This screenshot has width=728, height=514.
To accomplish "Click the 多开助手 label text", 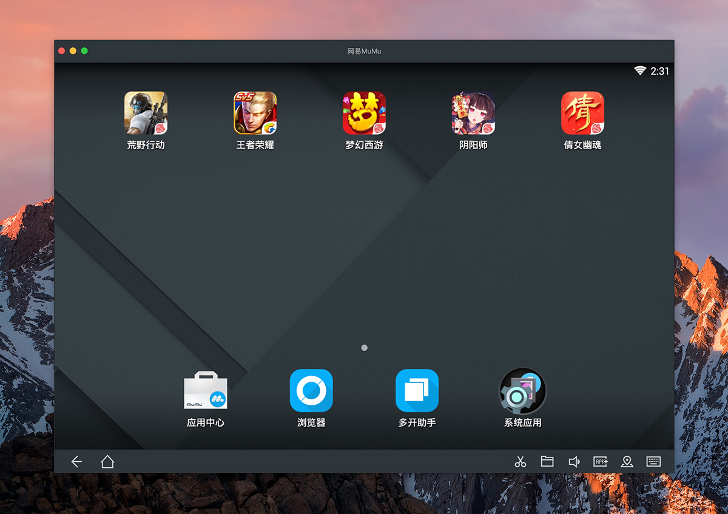I will coord(417,422).
